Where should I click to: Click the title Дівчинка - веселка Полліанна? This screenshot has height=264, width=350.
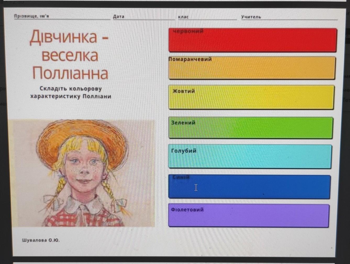tap(70, 55)
